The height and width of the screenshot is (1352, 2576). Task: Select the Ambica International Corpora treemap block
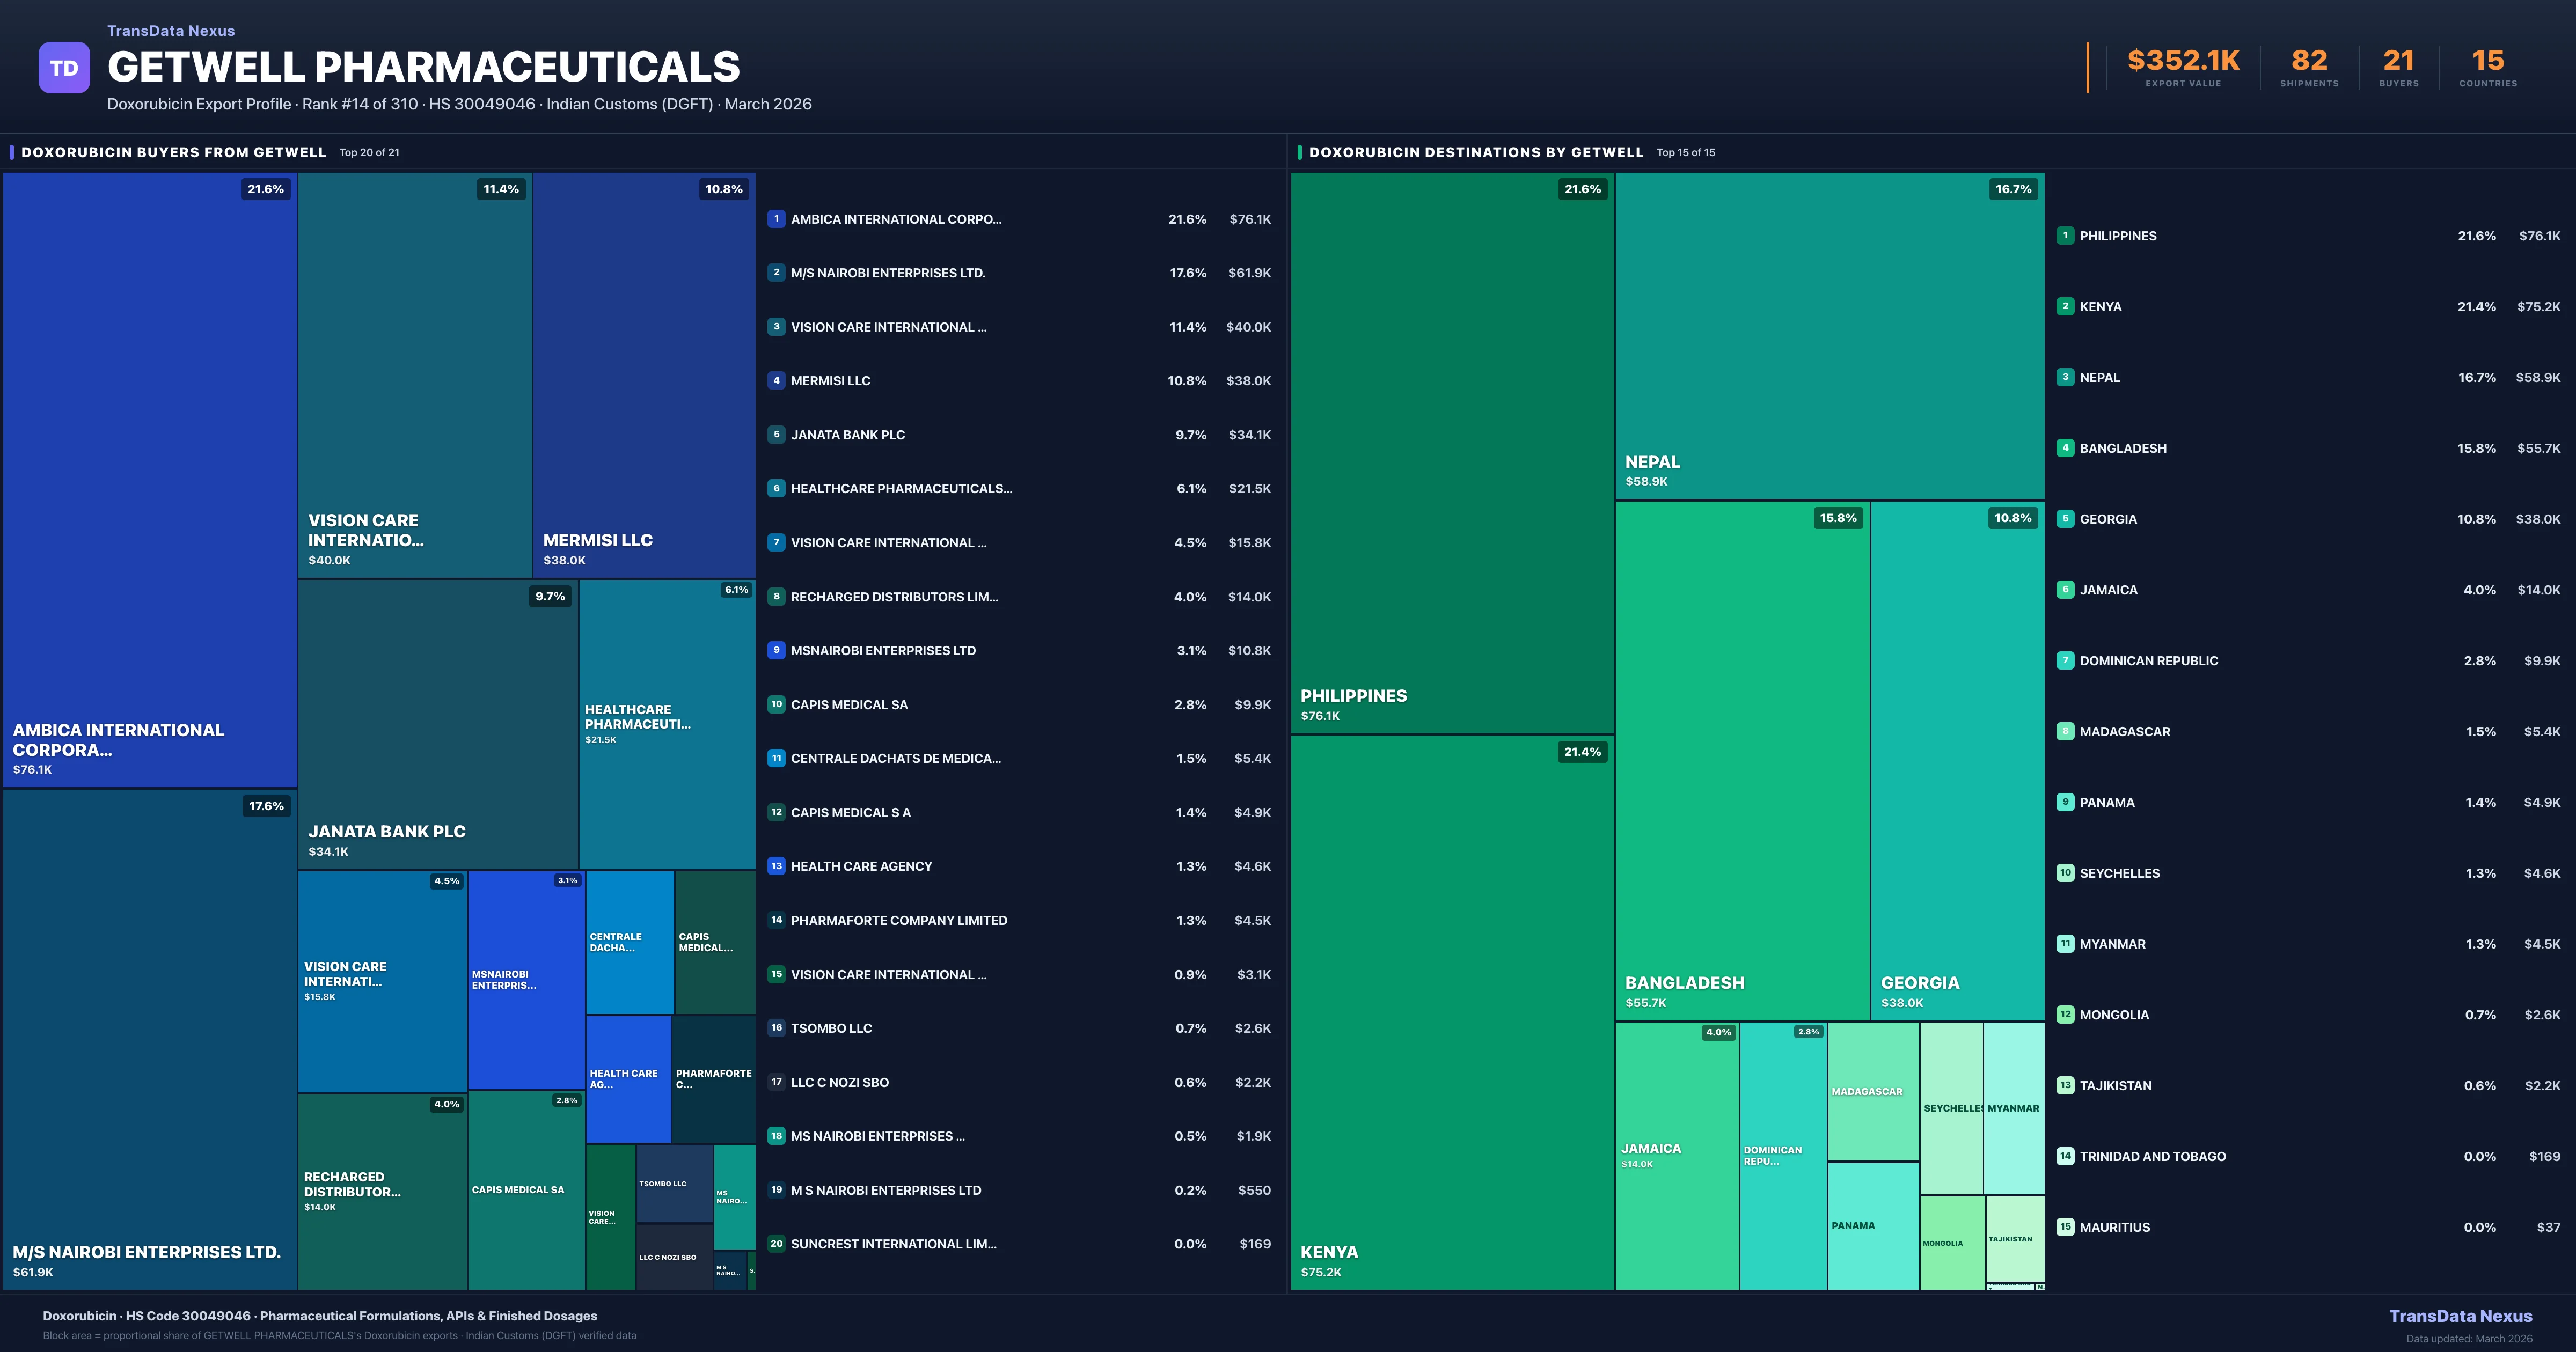click(x=150, y=480)
